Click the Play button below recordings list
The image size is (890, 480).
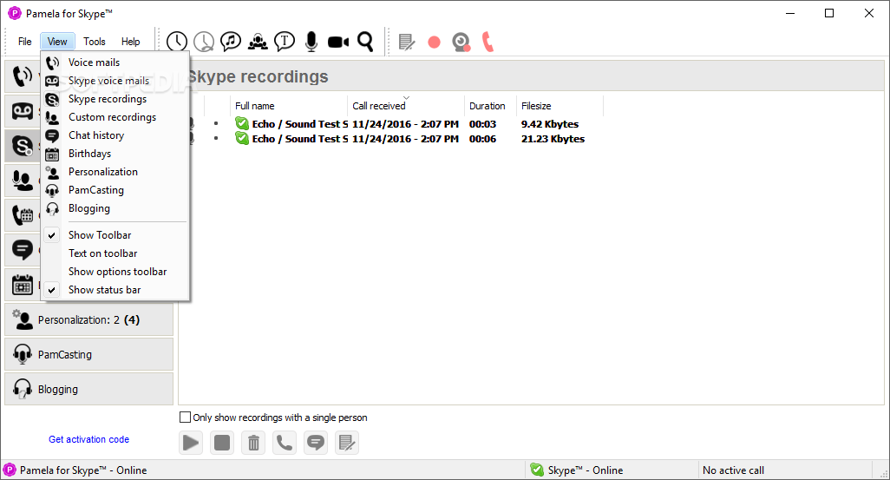click(x=191, y=443)
